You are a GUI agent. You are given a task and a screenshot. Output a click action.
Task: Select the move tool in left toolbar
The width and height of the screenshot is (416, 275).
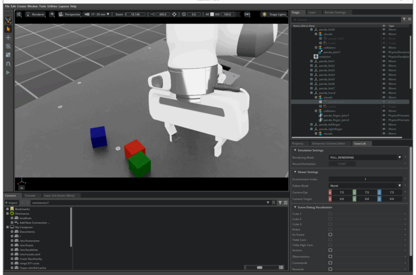point(8,38)
